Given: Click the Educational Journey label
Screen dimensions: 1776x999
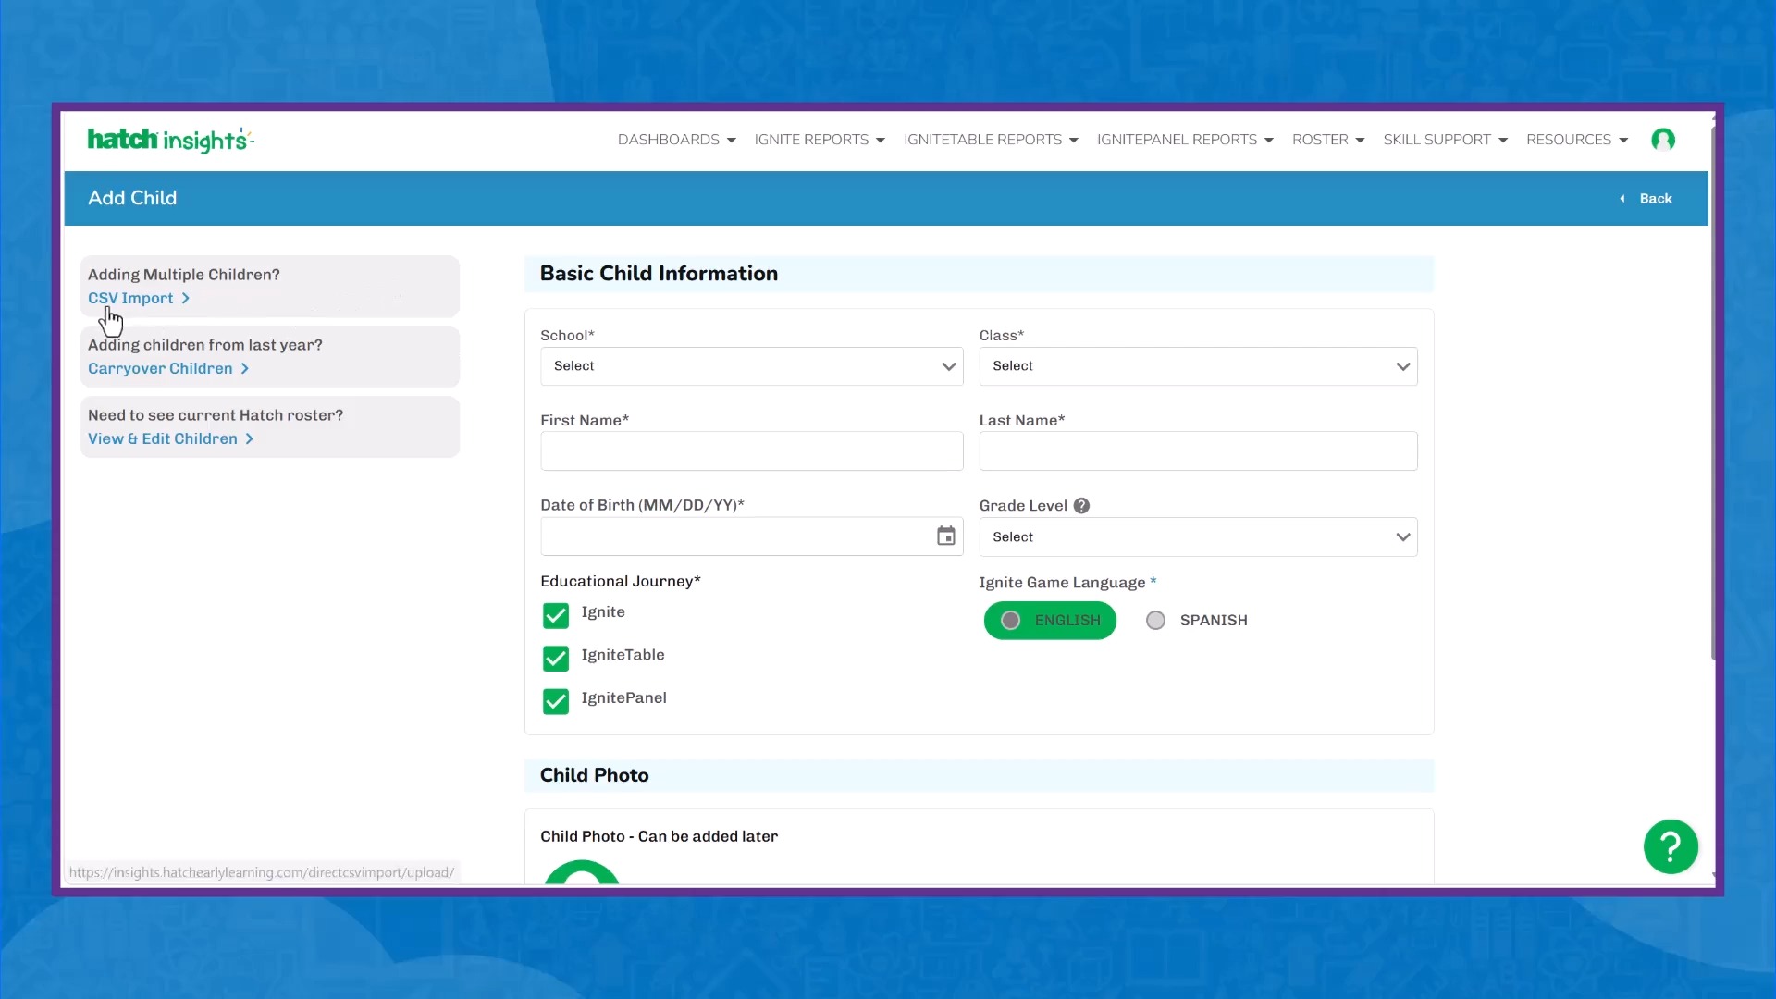Looking at the screenshot, I should click(621, 582).
